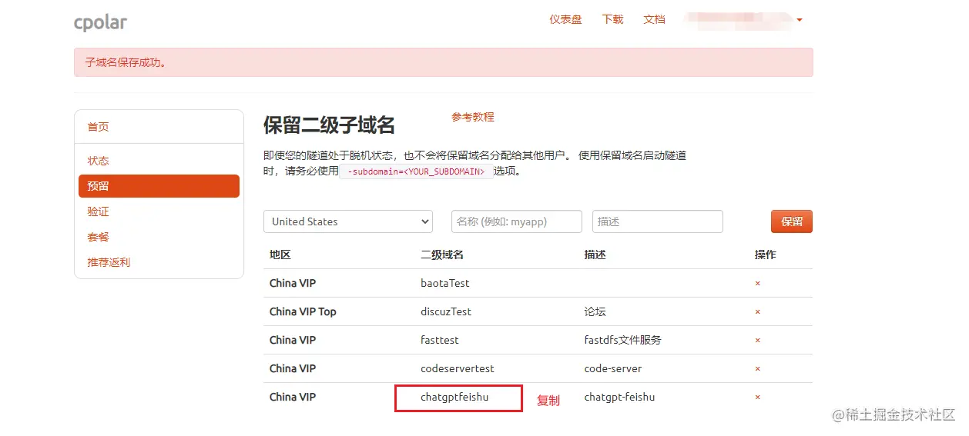
Task: Delete the chatgptfeishu reserved subdomain
Action: point(757,398)
